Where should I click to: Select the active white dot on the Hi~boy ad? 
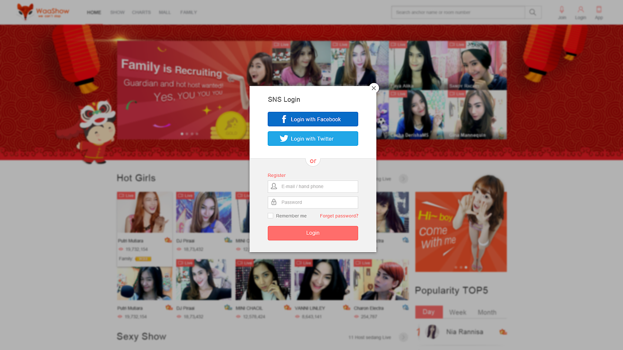coord(466,267)
